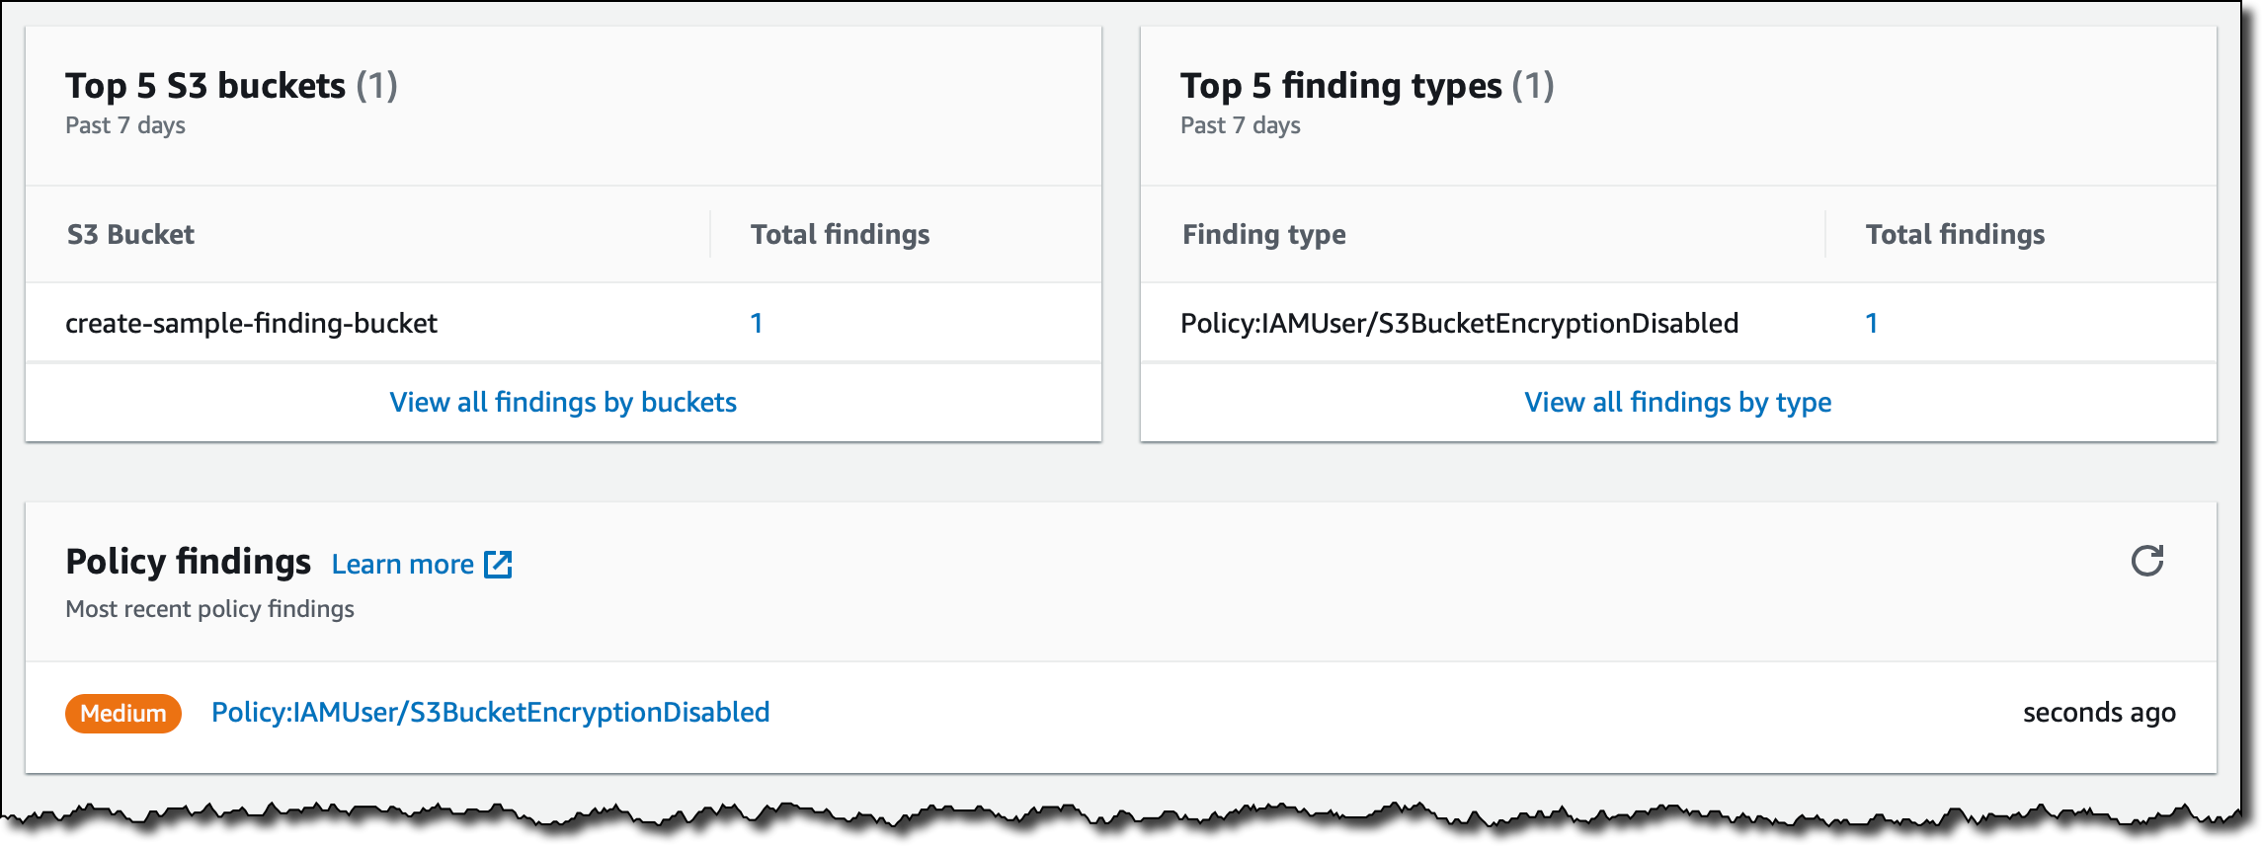
Task: Open findings count for the S3BucketEncryptionDisabled finding type
Action: [1871, 323]
